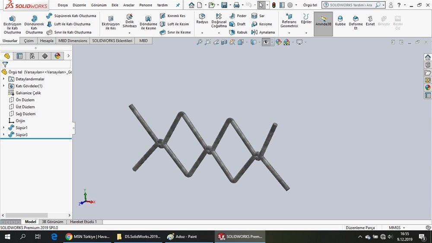This screenshot has height=243, width=432.
Task: Open the DisplayManager appearance tab
Action: [57, 56]
